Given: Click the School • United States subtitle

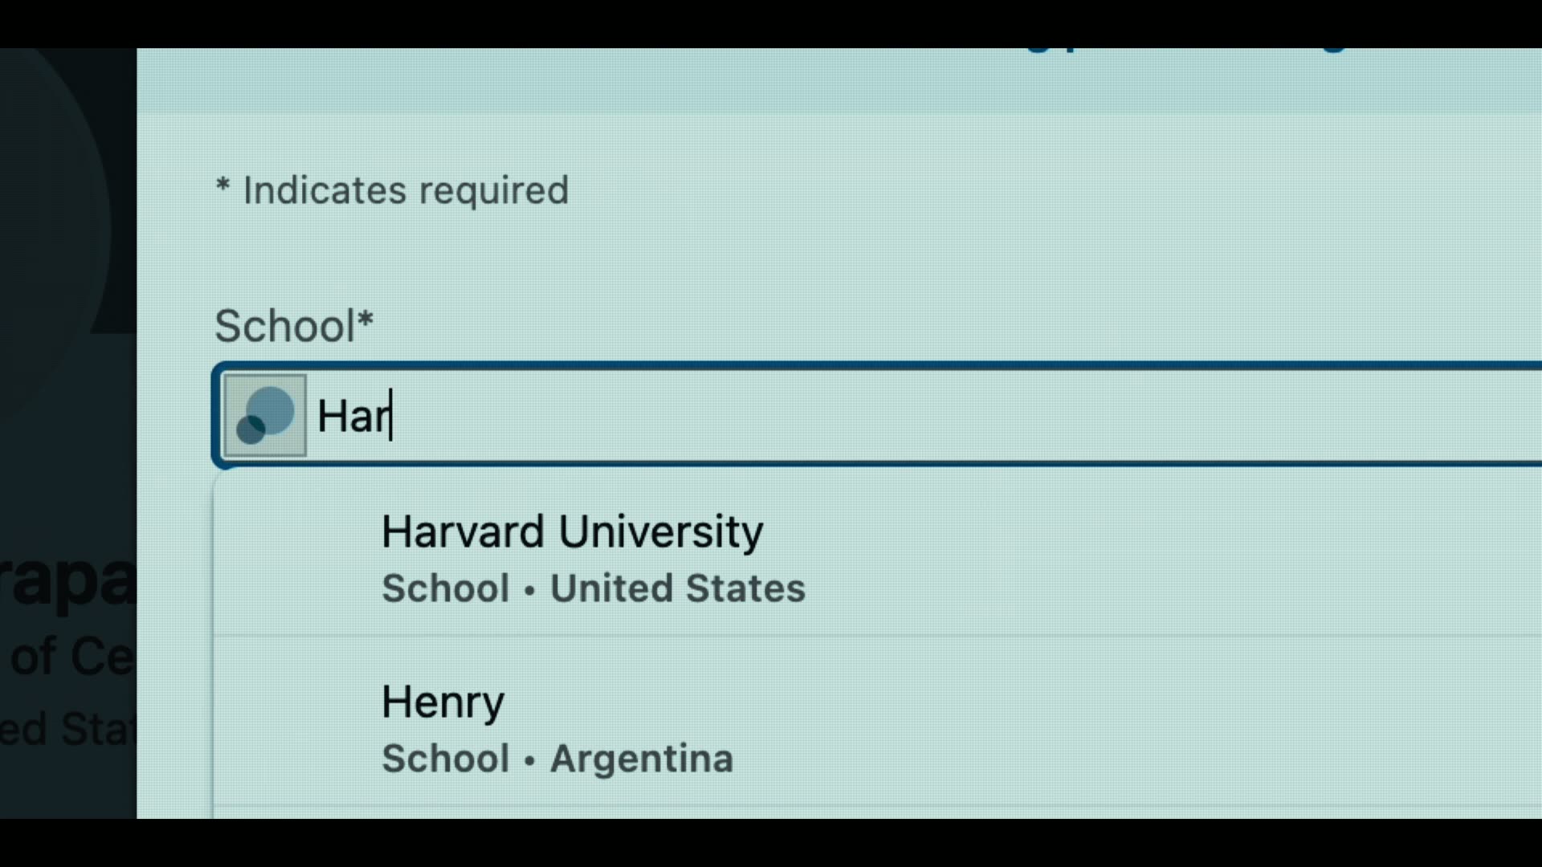Looking at the screenshot, I should 593,588.
